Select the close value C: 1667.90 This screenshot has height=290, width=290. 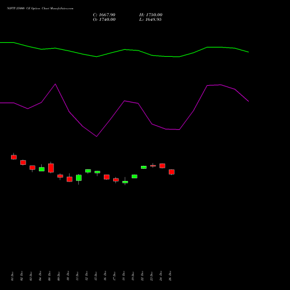pyautogui.click(x=104, y=15)
